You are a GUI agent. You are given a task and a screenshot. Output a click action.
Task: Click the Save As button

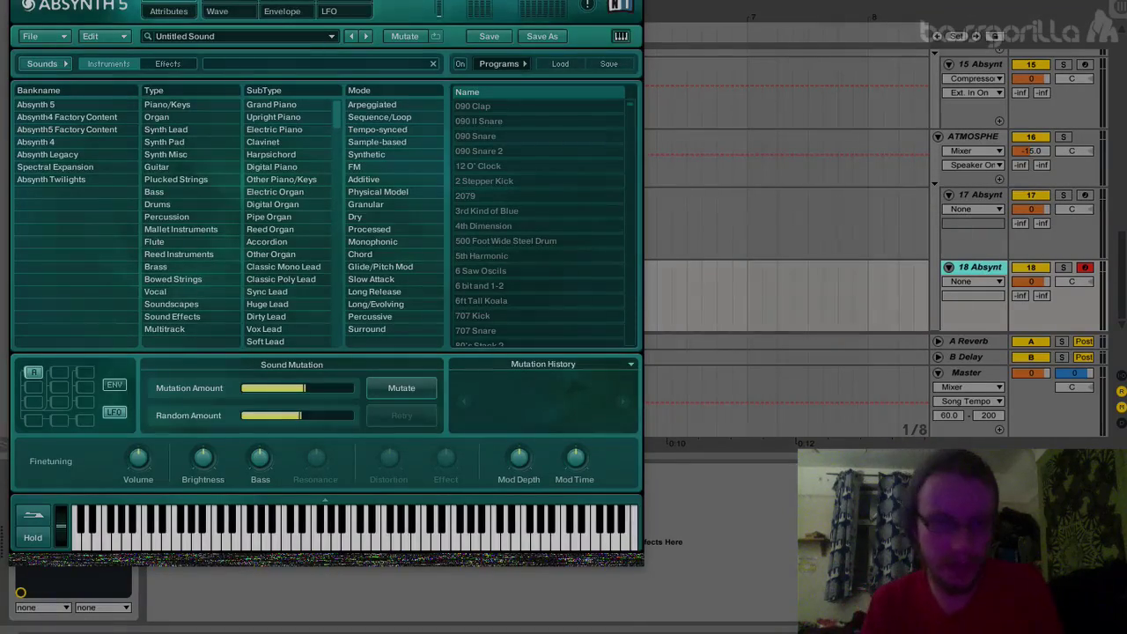pos(542,36)
